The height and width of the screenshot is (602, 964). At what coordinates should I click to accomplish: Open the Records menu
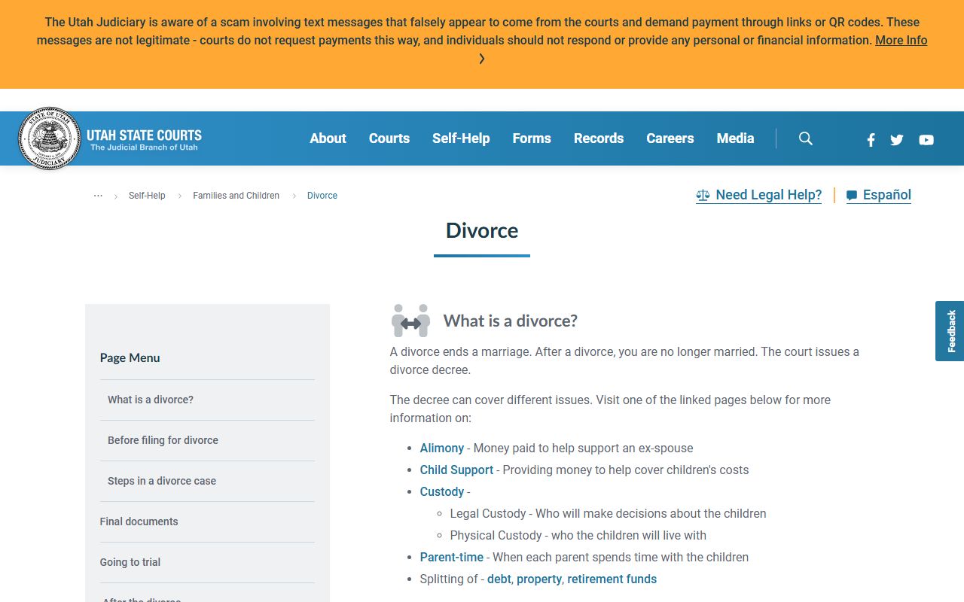(599, 138)
